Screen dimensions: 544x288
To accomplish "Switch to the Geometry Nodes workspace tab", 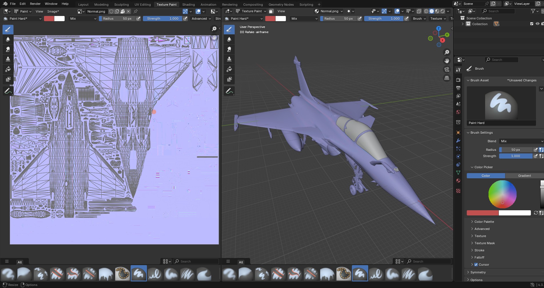I will [281, 4].
